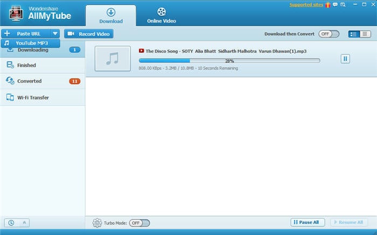This screenshot has width=377, height=235.
Task: Click the camera icon on Record Video
Action: [x=71, y=33]
